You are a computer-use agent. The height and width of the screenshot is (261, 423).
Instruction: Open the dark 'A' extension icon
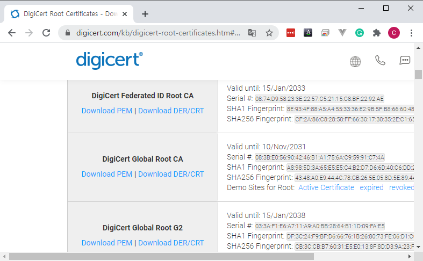click(x=308, y=33)
